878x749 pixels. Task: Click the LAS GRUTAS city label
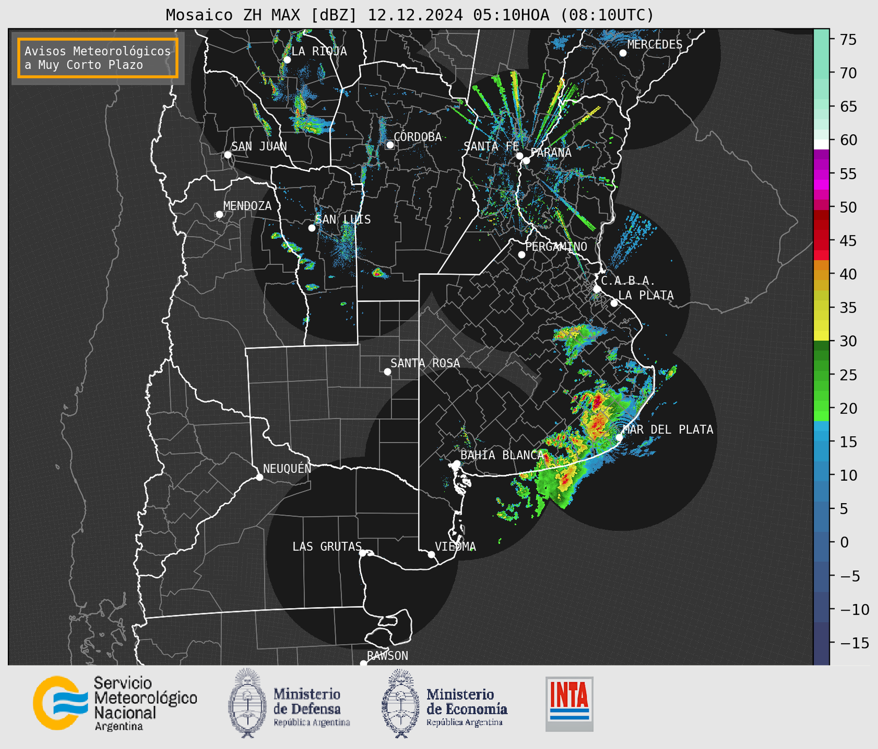(x=327, y=546)
